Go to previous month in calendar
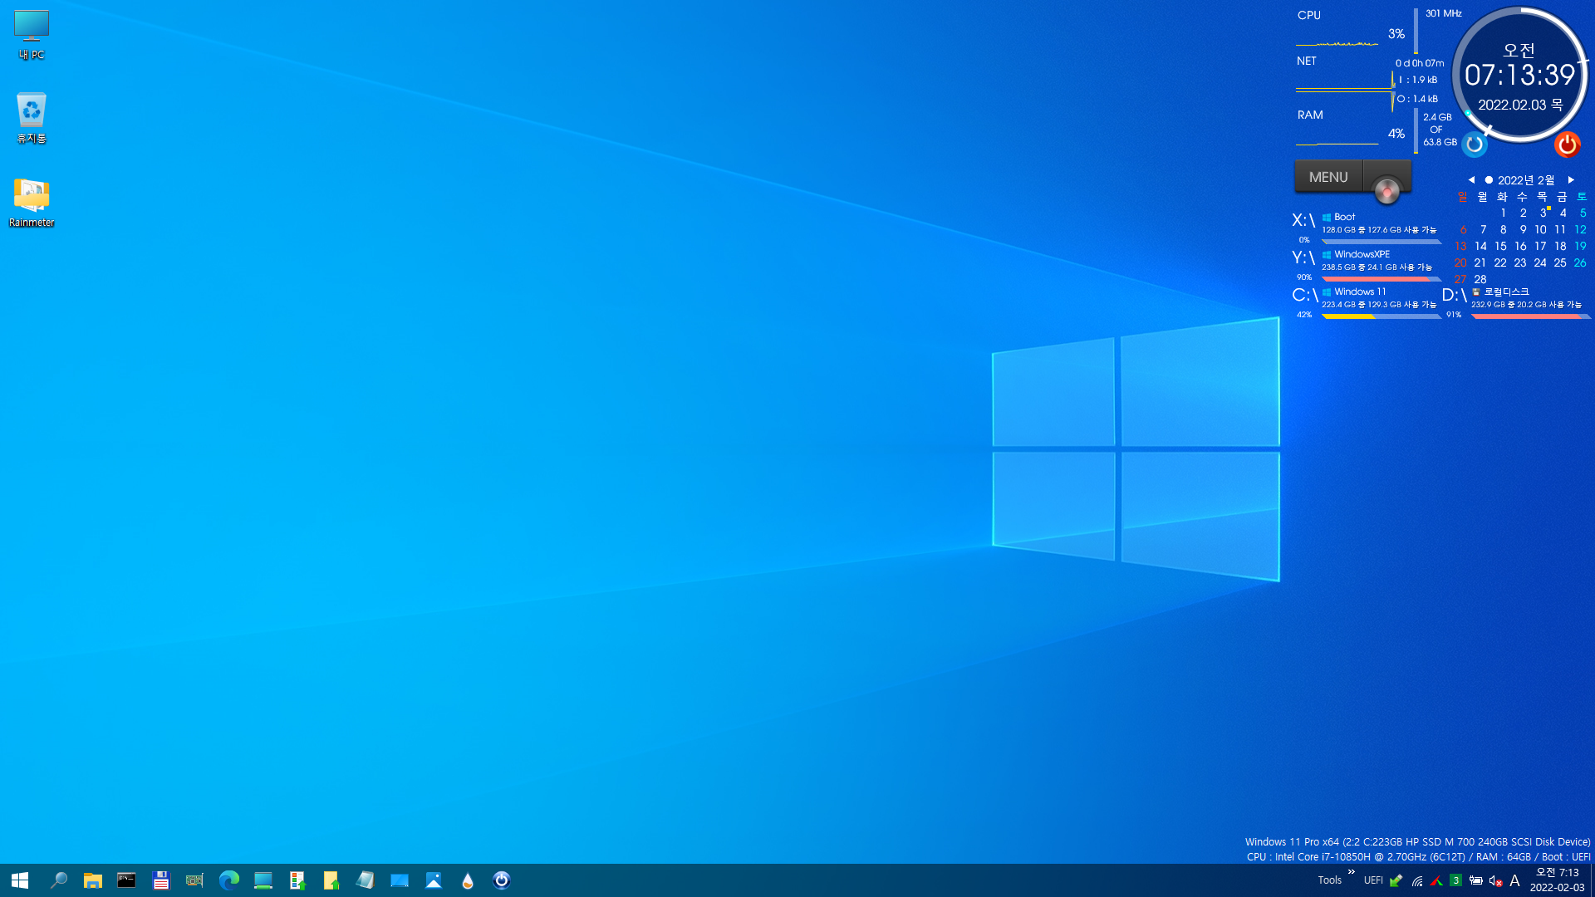Image resolution: width=1595 pixels, height=897 pixels. point(1471,180)
